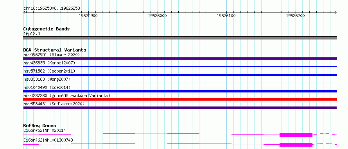Open the Cytogenetic Bands track title
Viewport: 348px width, 149px height.
click(x=47, y=29)
